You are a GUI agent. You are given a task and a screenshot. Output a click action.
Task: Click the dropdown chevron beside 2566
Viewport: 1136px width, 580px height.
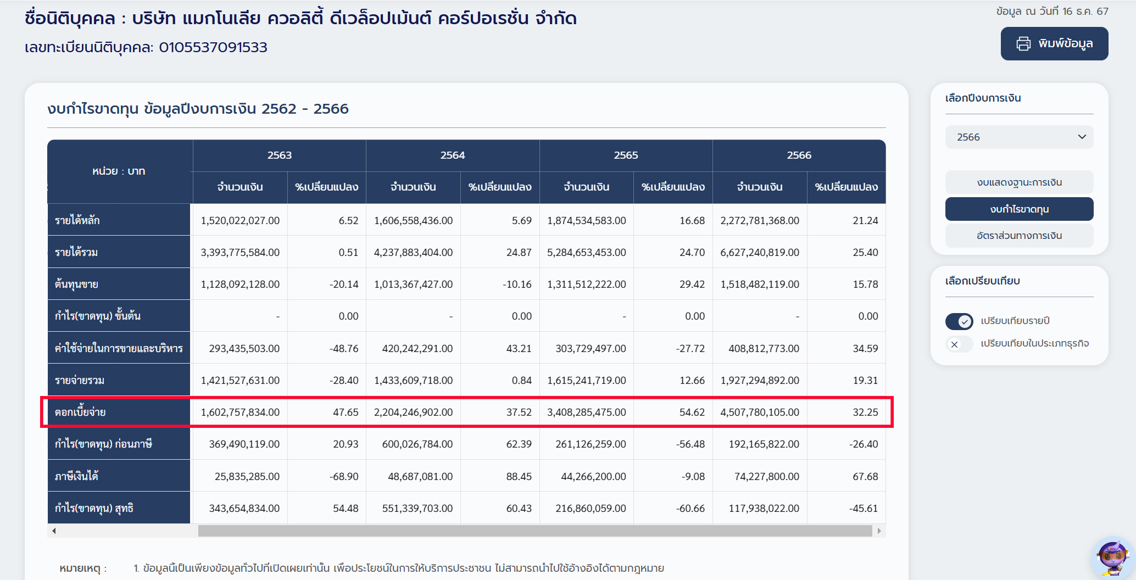[x=1082, y=137]
